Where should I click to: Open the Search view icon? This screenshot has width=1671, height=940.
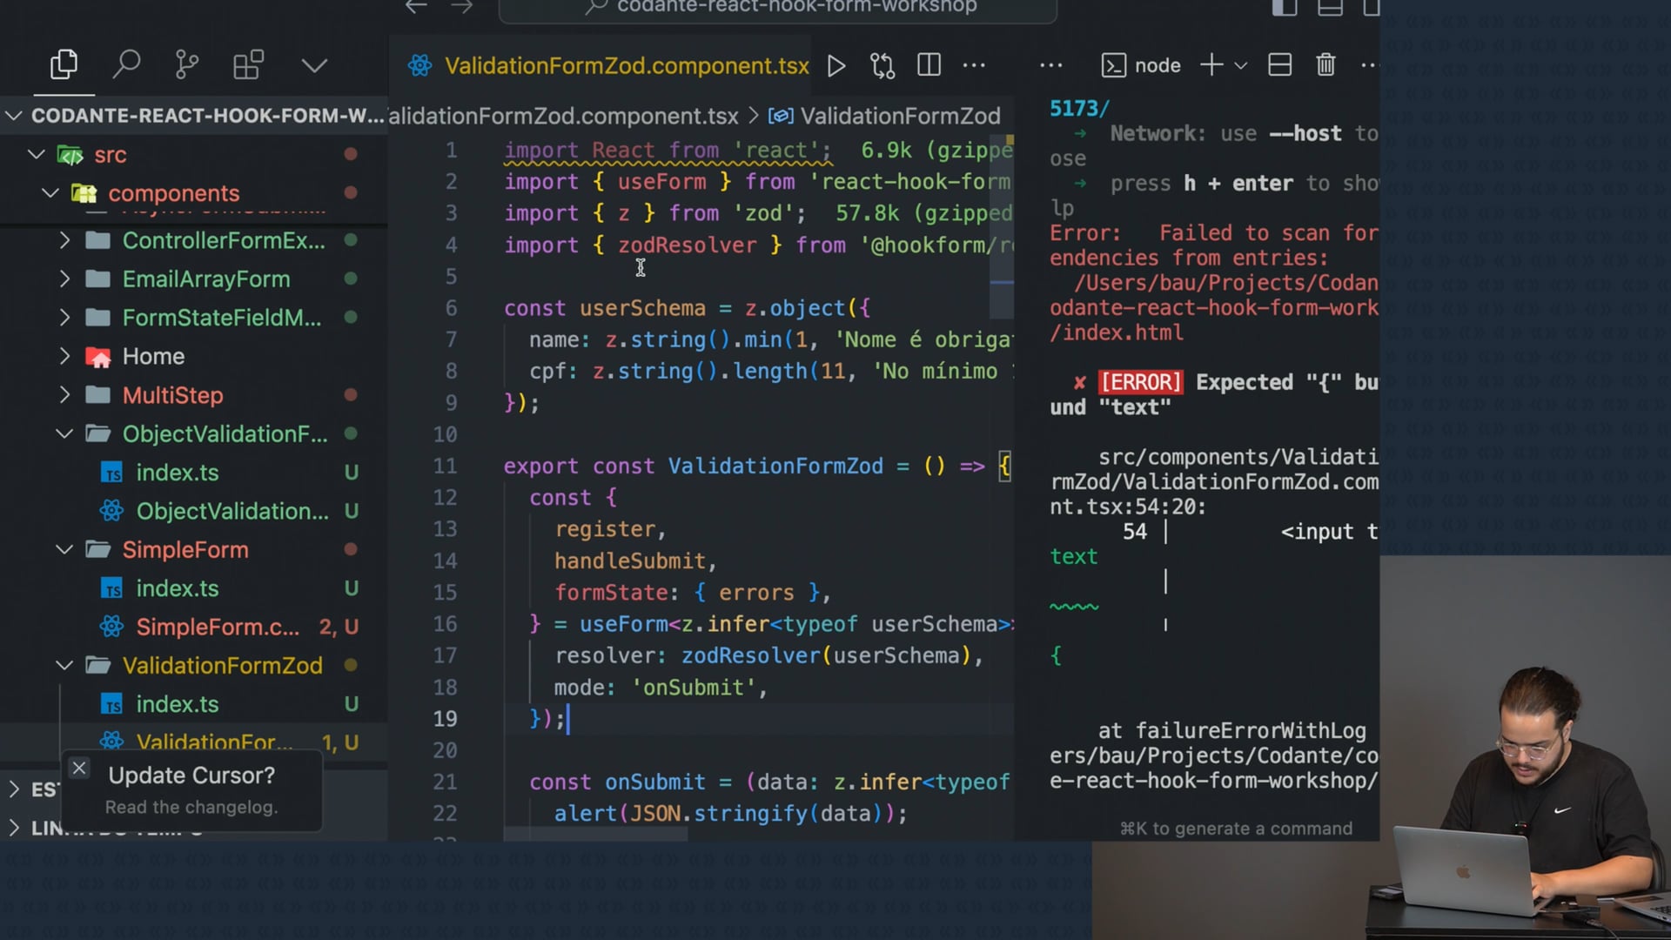click(126, 65)
